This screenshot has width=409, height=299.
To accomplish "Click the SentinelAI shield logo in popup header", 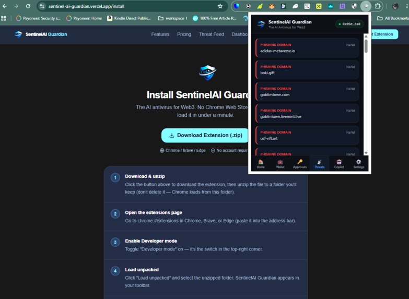I will pyautogui.click(x=261, y=24).
